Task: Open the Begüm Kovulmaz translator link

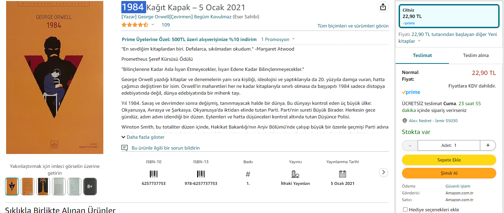Action: click(213, 17)
